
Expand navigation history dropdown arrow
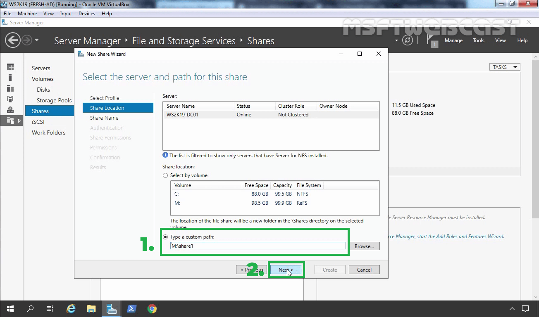pos(37,40)
